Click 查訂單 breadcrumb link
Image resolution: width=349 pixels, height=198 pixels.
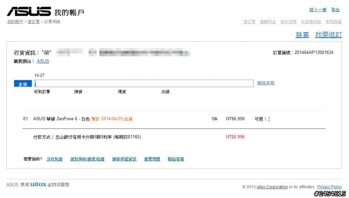(34, 22)
